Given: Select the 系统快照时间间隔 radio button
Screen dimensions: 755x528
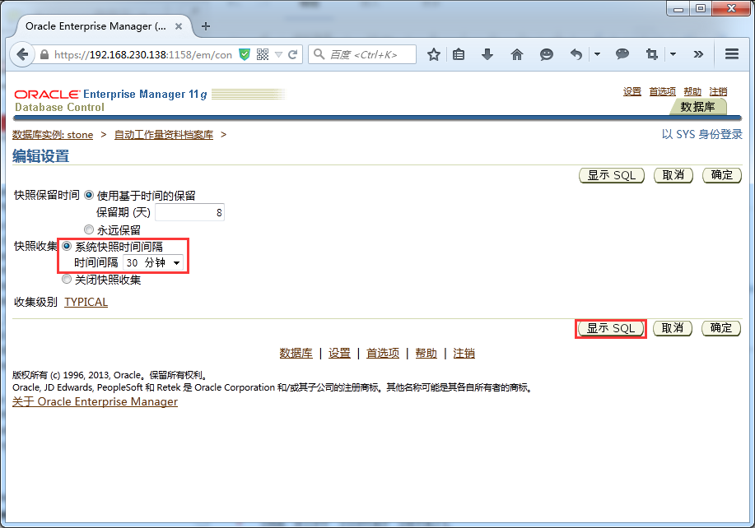Looking at the screenshot, I should click(x=67, y=246).
